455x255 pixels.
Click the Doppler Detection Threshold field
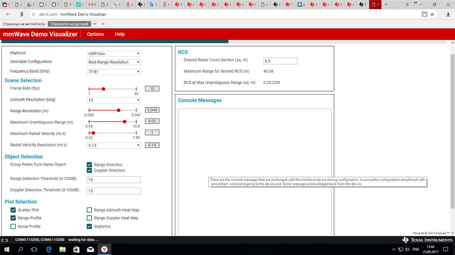(x=114, y=191)
